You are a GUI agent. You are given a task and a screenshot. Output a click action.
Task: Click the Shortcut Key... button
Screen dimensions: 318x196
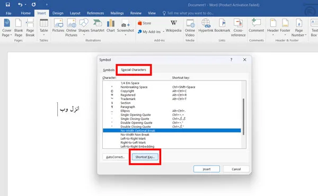click(x=145, y=157)
